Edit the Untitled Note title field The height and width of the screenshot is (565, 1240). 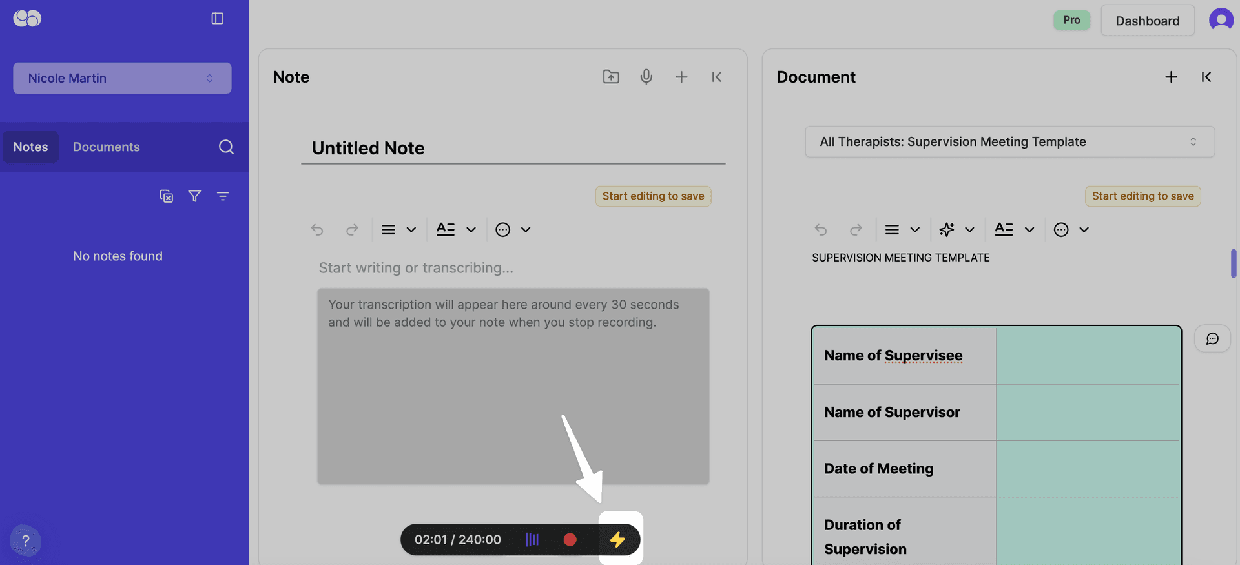point(513,148)
